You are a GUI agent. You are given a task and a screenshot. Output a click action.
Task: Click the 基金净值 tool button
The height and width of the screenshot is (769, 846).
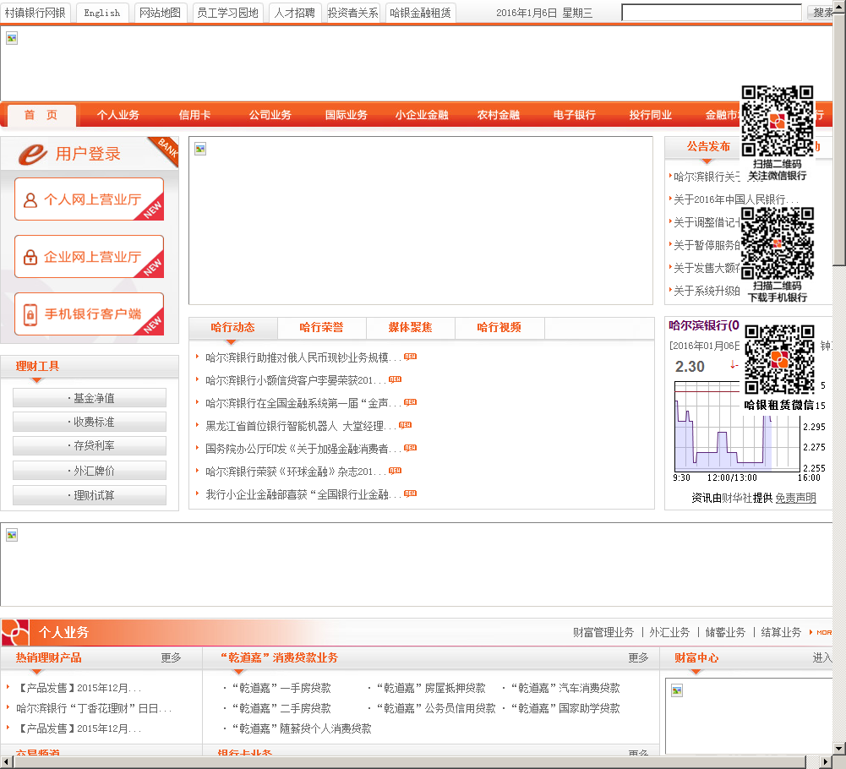click(90, 398)
